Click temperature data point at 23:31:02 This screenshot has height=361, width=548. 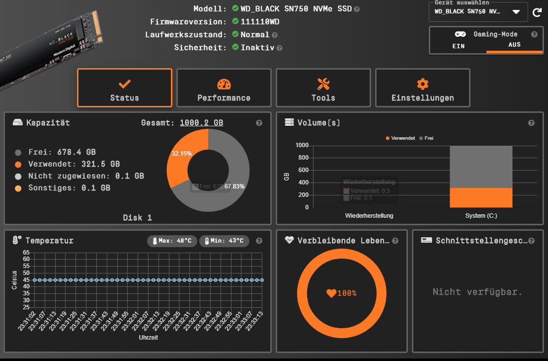point(34,280)
